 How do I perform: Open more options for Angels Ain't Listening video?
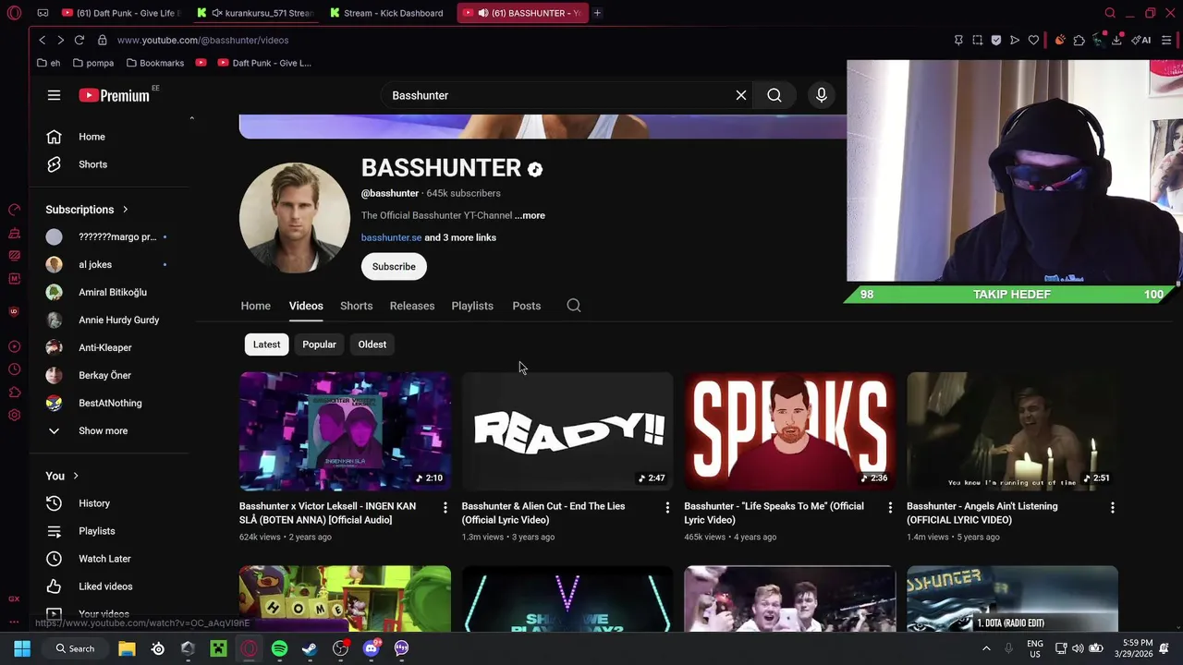1112,507
